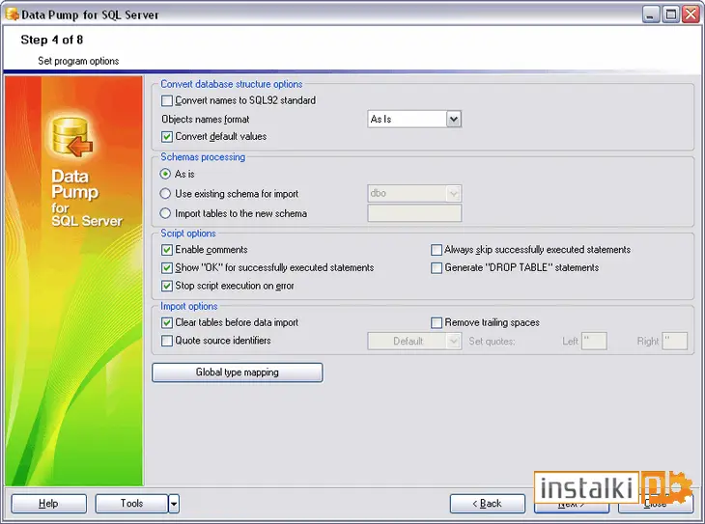Viewport: 705px width, 524px height.
Task: Click the new schema name field
Action: tap(414, 213)
